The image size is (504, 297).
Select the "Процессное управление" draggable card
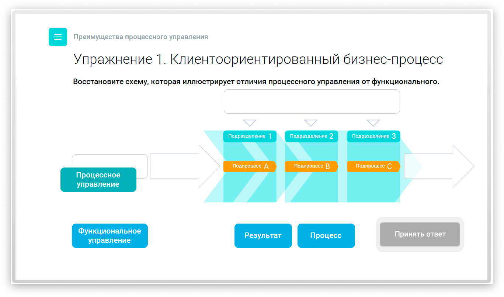98,180
